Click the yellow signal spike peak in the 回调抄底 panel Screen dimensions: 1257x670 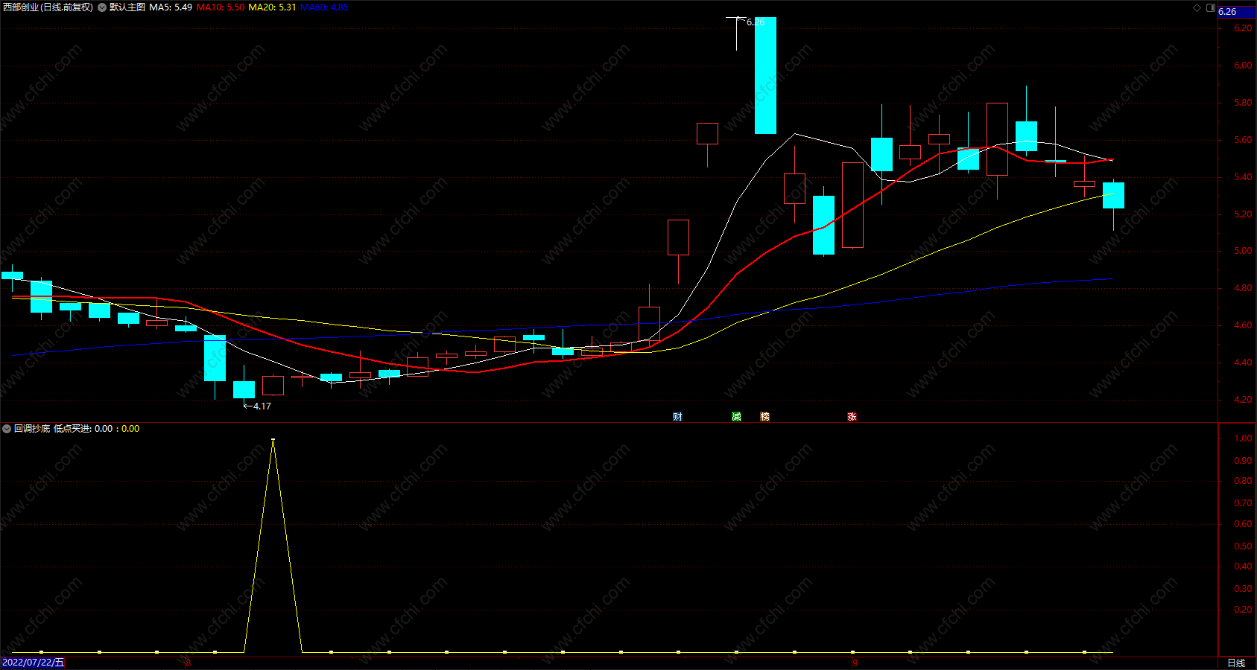(273, 441)
